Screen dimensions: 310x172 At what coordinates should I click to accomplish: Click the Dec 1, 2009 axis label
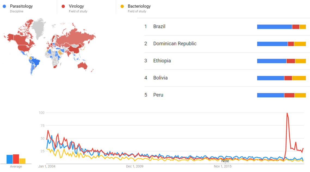coord(135,166)
